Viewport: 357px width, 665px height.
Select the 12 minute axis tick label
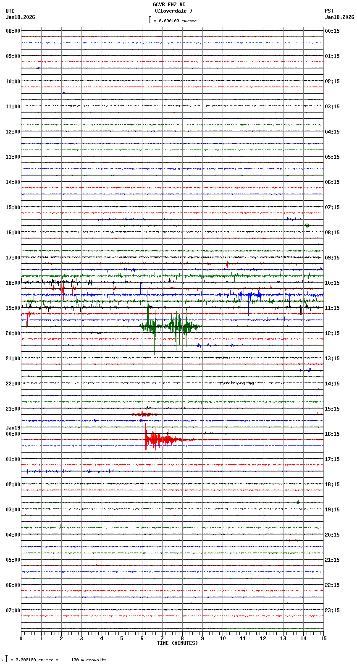263,639
